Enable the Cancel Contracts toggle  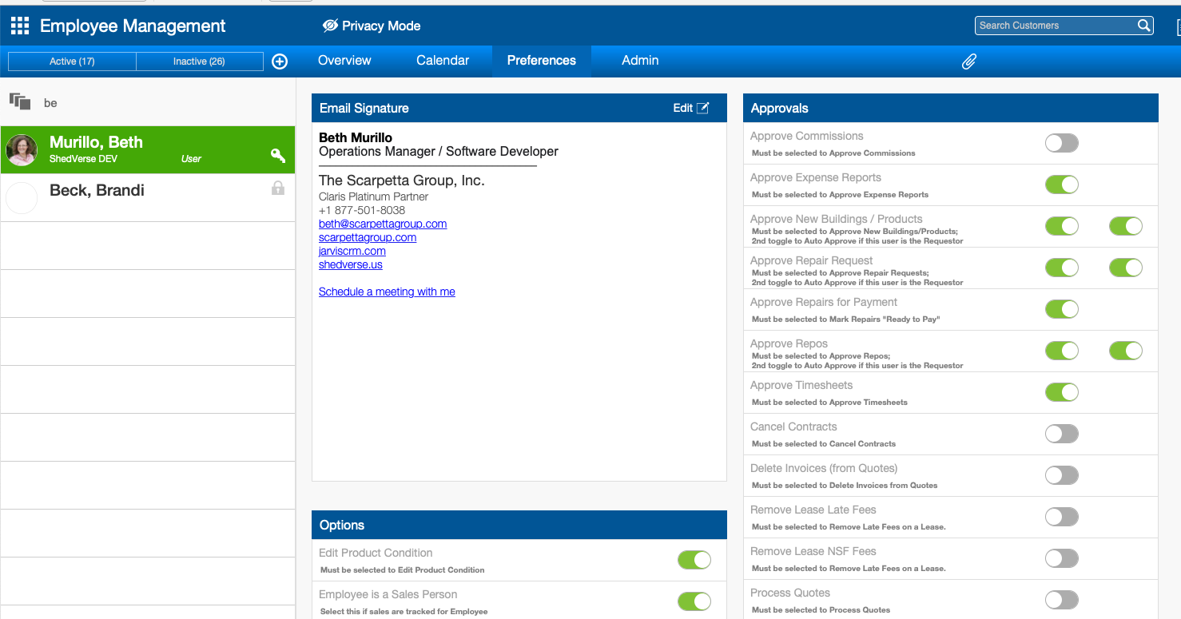pos(1062,434)
